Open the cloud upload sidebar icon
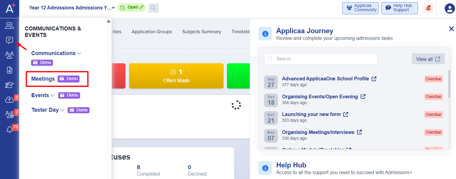 click(x=9, y=100)
